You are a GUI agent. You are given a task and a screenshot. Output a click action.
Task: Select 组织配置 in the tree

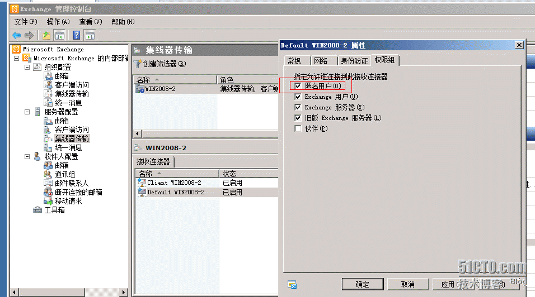pos(58,67)
